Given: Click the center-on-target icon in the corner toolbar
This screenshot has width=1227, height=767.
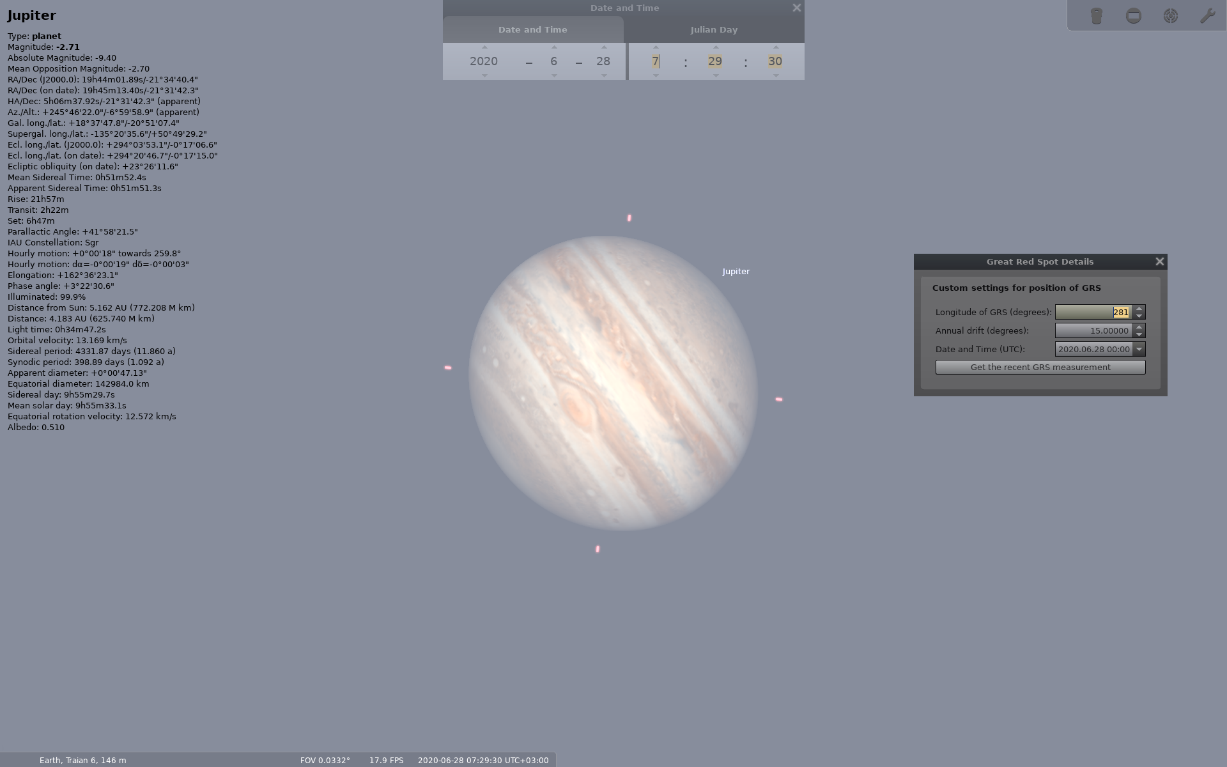Looking at the screenshot, I should point(1171,15).
